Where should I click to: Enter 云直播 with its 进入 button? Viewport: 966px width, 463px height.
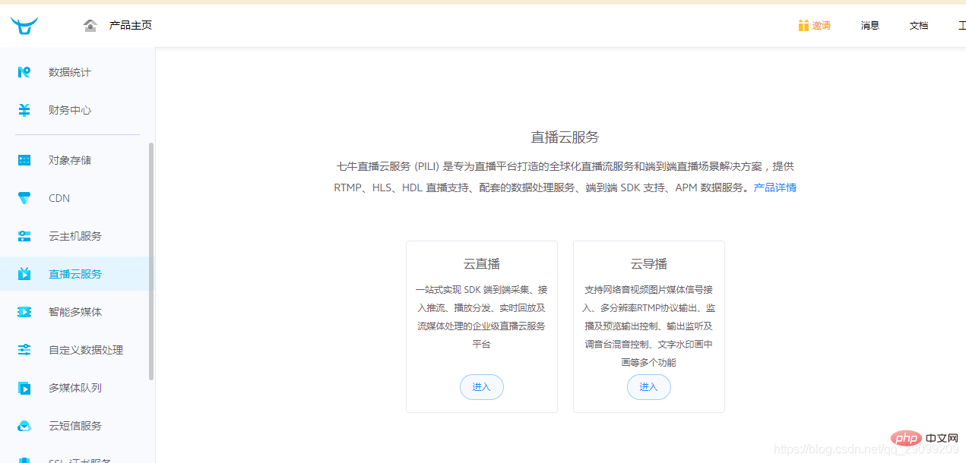(481, 386)
